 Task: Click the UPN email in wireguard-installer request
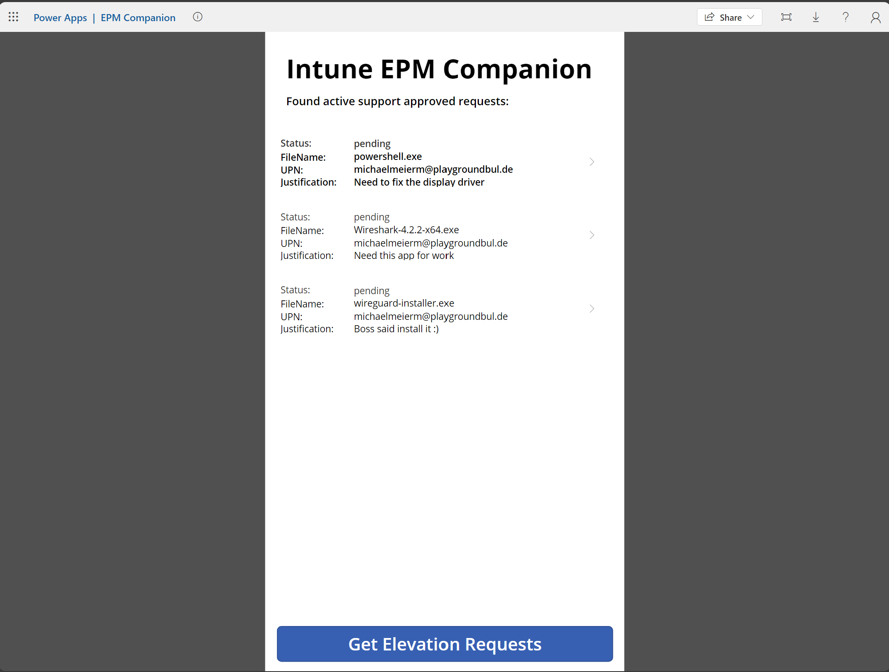click(x=431, y=317)
